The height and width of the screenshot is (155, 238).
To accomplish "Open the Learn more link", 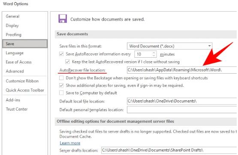I will (70, 143).
